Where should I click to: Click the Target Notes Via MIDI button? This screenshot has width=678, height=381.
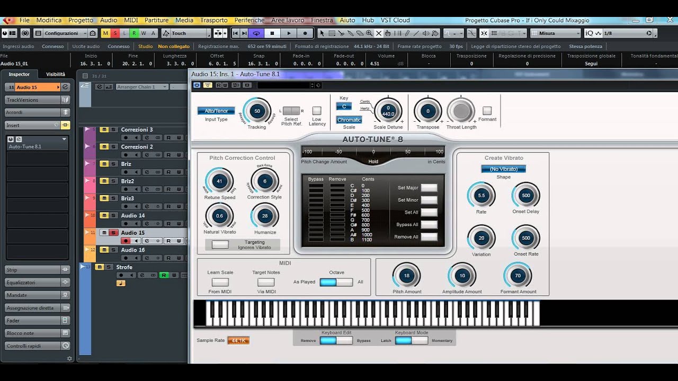click(266, 282)
